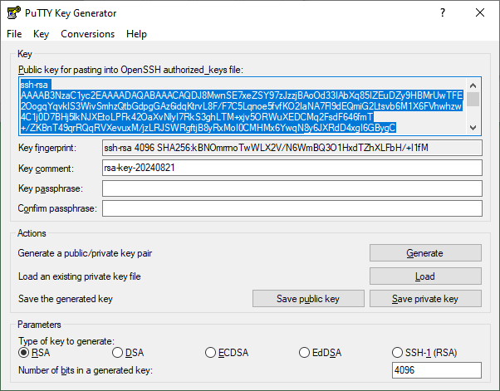Select the SSH-1 (RSA) key type
Image resolution: width=500 pixels, height=391 pixels.
pyautogui.click(x=424, y=353)
